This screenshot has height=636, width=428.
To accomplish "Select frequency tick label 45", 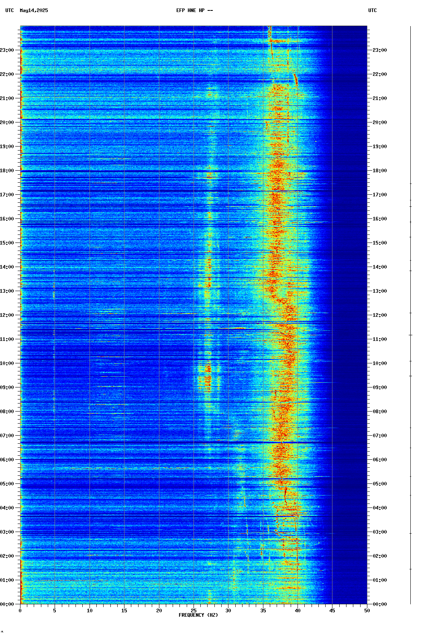I will [332, 611].
